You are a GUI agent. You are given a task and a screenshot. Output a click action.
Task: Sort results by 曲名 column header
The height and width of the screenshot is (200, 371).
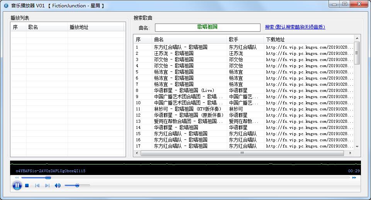(159, 39)
